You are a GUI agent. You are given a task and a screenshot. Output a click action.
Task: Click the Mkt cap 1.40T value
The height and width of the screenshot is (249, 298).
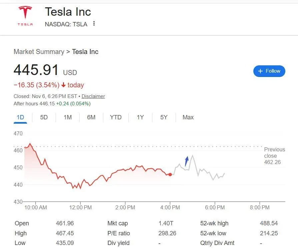click(x=166, y=223)
